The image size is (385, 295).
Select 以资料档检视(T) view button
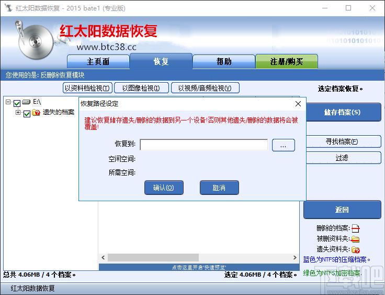point(87,88)
